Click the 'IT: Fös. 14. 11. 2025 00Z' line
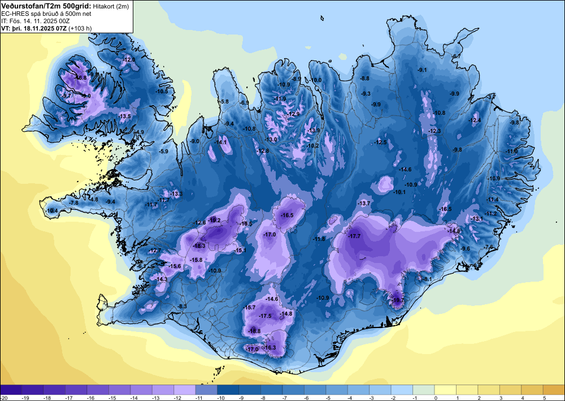565x401 pixels. (x=35, y=20)
